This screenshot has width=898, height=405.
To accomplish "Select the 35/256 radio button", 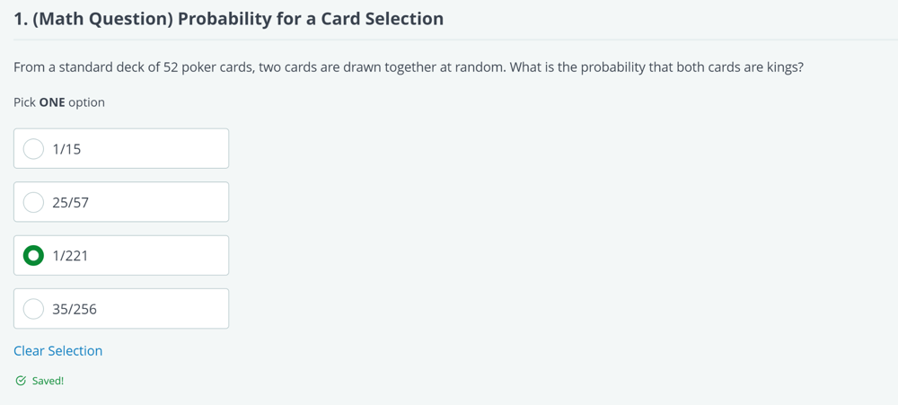I will tap(33, 309).
